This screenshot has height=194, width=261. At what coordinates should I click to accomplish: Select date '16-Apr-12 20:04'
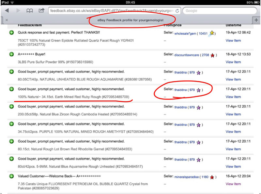pyautogui.click(x=238, y=176)
